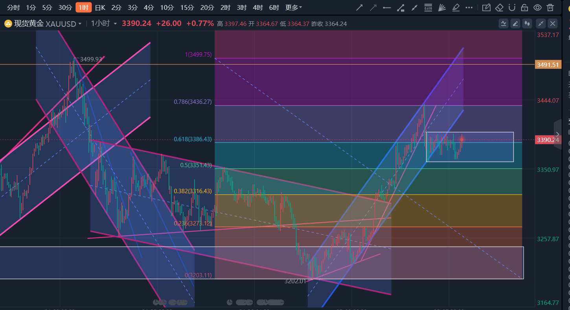Switch to the 6时 timeframe tab
Viewport: 570px width, 310px height.
[x=274, y=7]
